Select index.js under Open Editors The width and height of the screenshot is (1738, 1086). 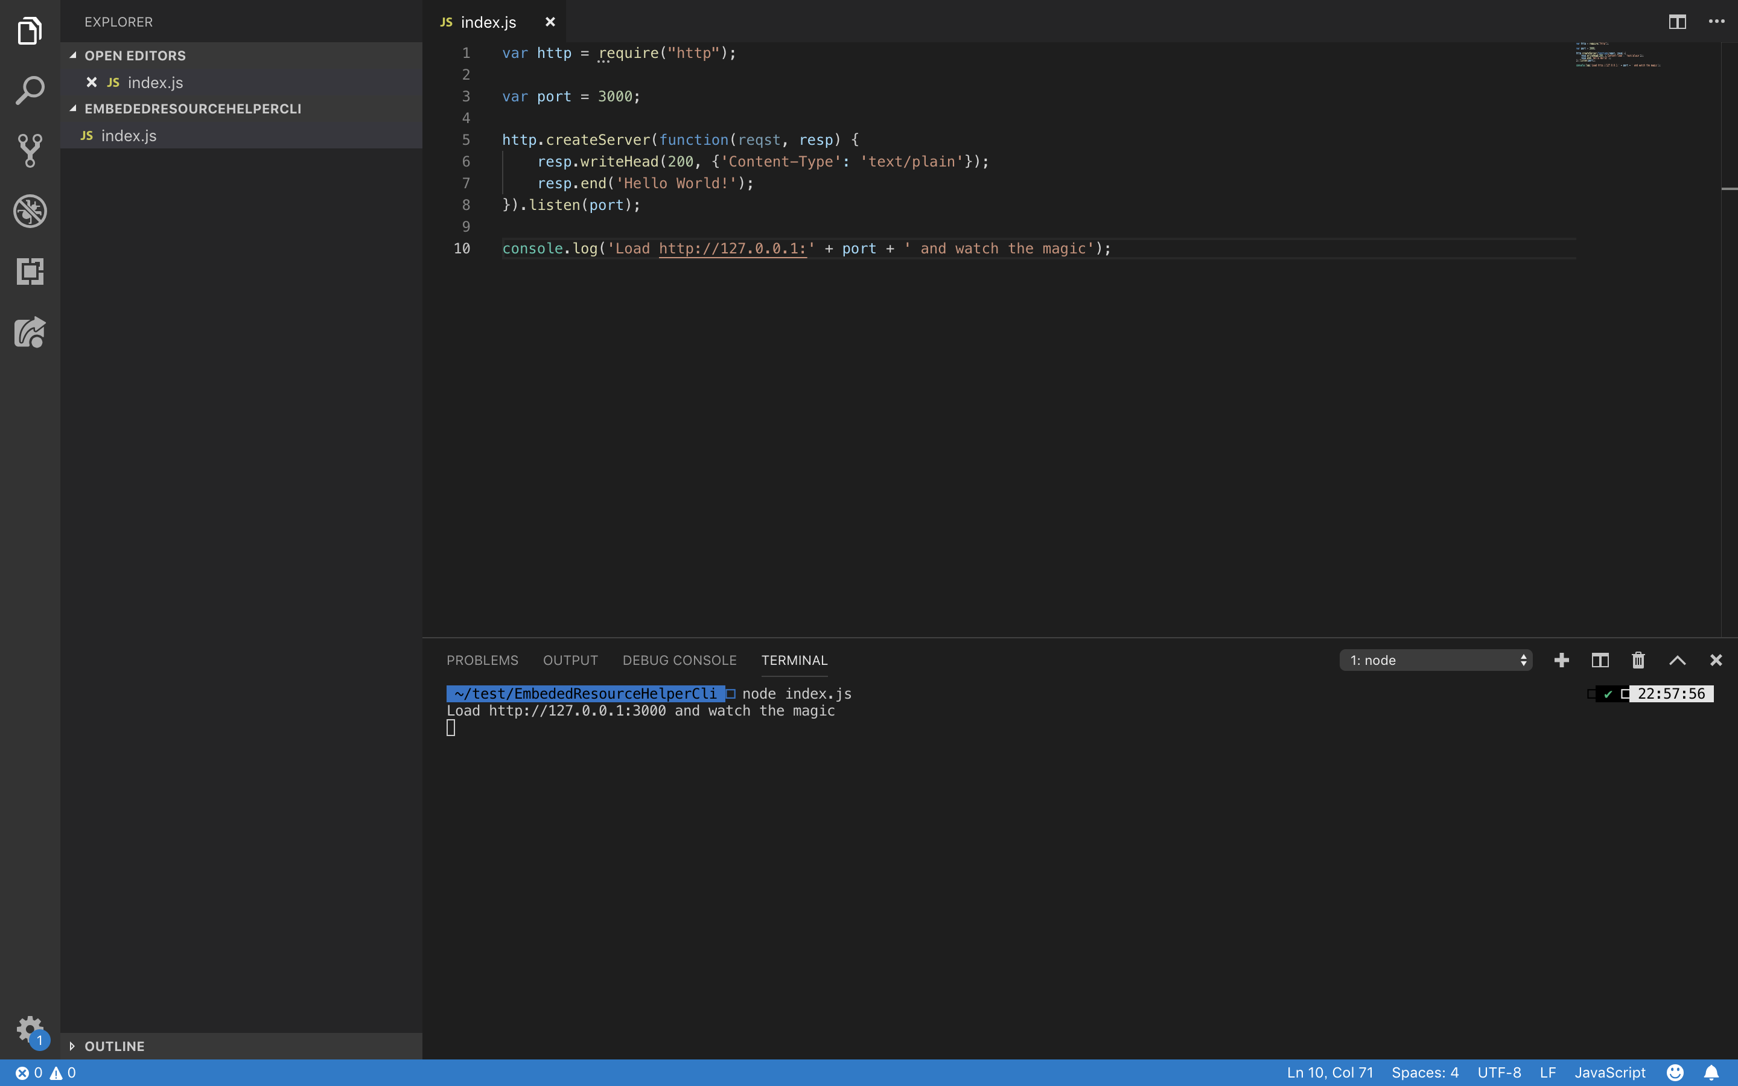241,83
